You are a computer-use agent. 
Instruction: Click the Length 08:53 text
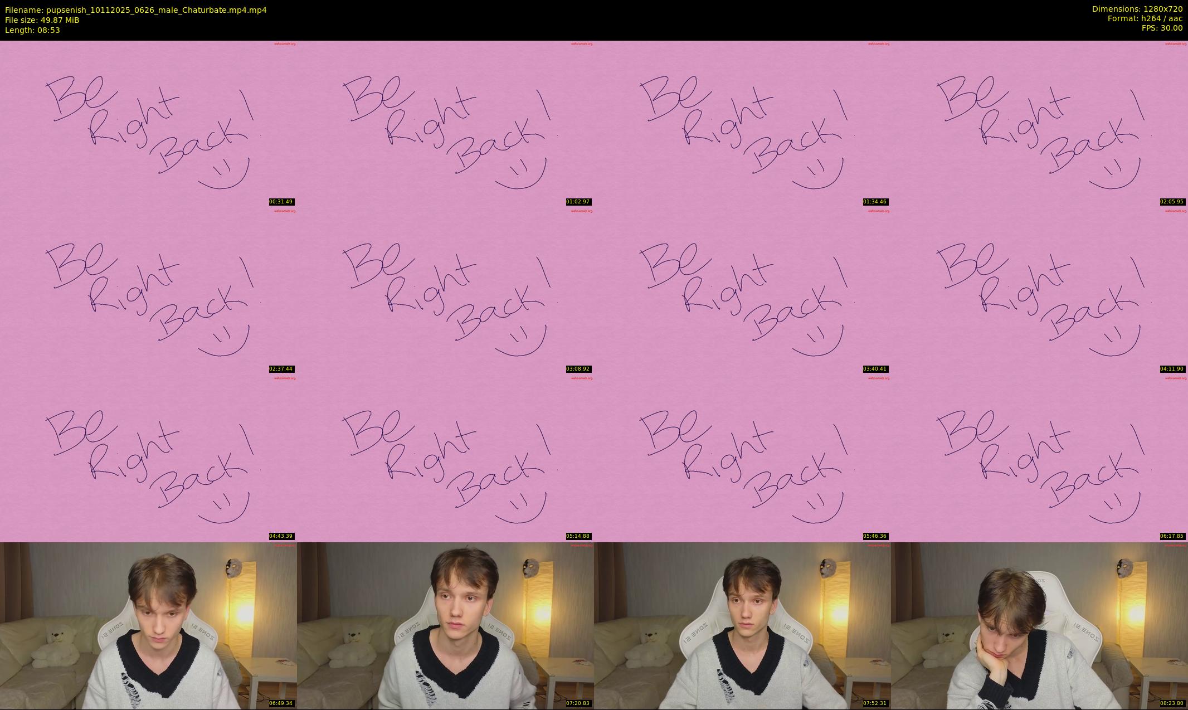point(32,30)
